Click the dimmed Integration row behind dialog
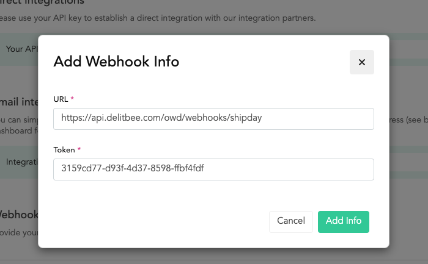The height and width of the screenshot is (264, 428). pyautogui.click(x=19, y=162)
